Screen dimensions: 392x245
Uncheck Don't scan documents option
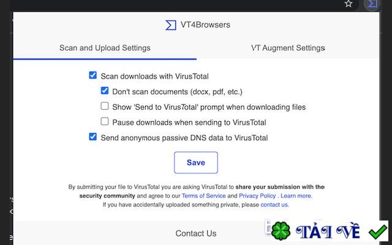coord(105,91)
